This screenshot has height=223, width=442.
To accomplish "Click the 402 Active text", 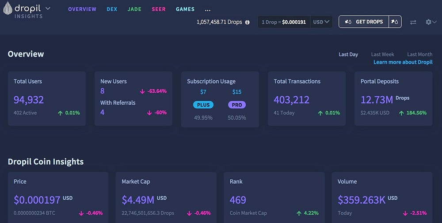I will point(25,113).
